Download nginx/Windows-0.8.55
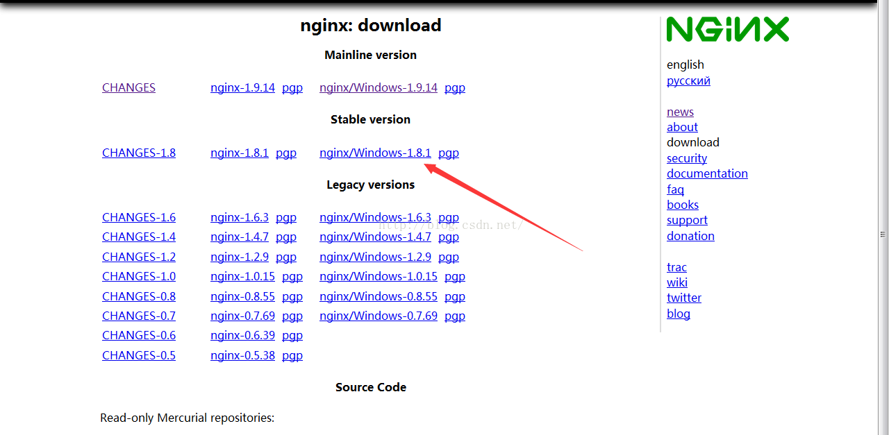Image resolution: width=889 pixels, height=435 pixels. [x=379, y=296]
